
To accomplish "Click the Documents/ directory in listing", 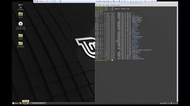I will (x=135, y=32).
